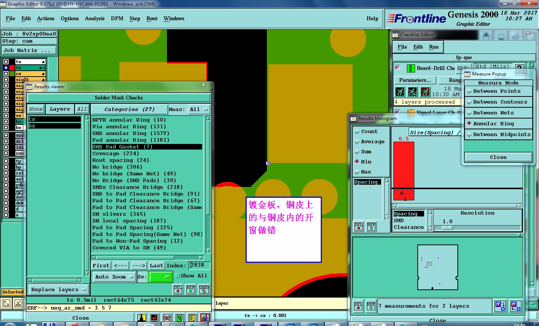This screenshot has height=326, width=539.
Task: Click the measure line tool icon at bottom-left
Action: (18, 303)
